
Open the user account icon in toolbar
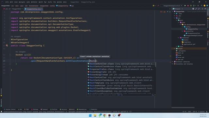pos(154,6)
